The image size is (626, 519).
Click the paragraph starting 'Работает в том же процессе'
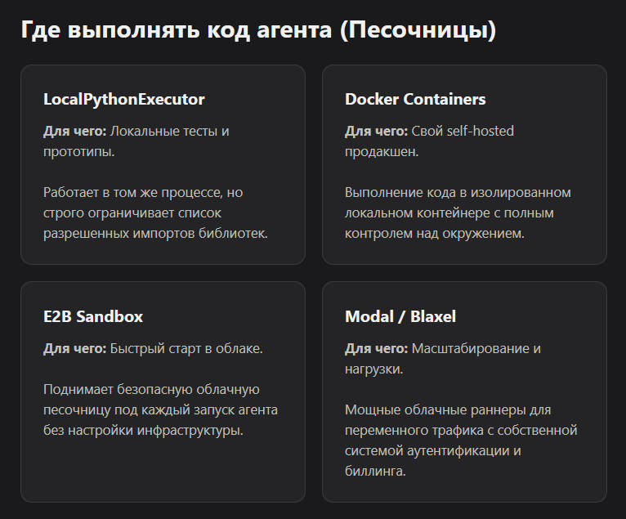pyautogui.click(x=155, y=213)
